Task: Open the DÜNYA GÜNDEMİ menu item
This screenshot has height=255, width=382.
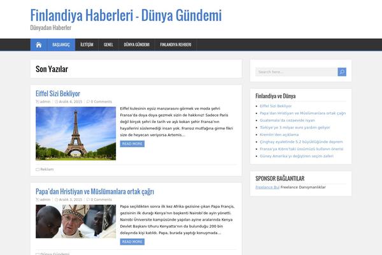Action: (x=136, y=45)
